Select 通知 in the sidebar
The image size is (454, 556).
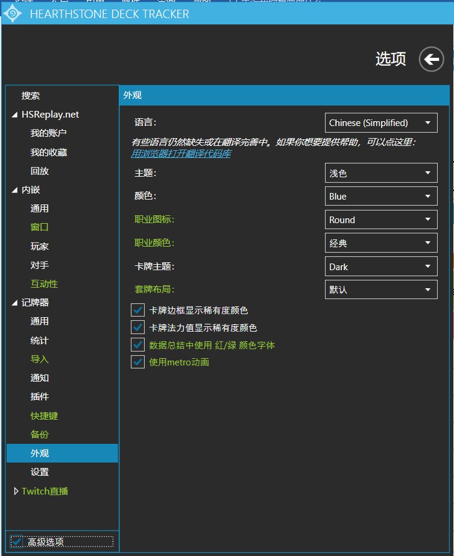click(x=39, y=378)
